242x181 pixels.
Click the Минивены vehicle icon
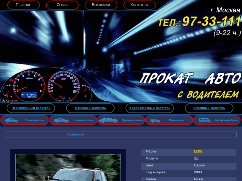(x=155, y=121)
